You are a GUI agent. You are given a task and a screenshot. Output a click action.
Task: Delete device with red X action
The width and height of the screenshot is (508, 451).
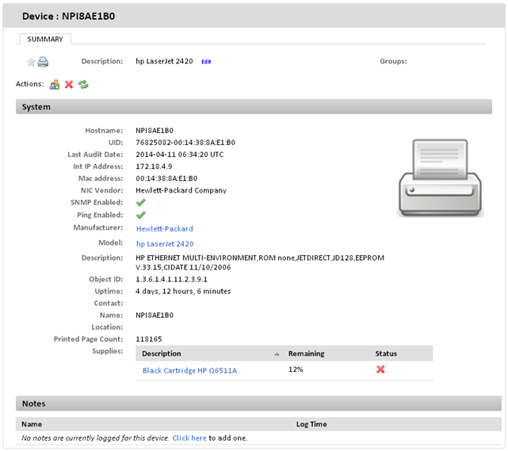pos(69,85)
